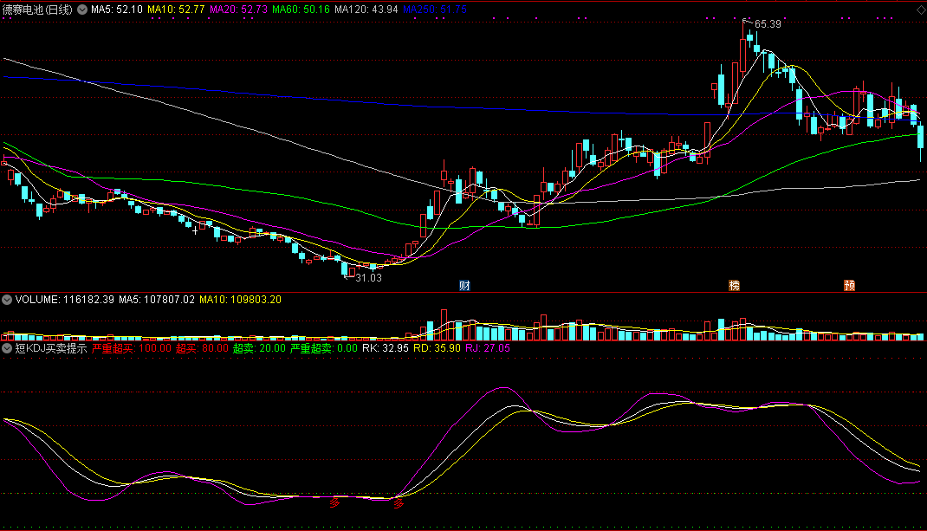Select the RJ: 27.05 value
Image resolution: width=927 pixels, height=531 pixels.
pos(487,348)
